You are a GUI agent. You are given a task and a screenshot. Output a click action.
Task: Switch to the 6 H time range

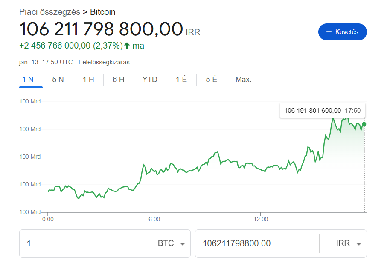(x=119, y=80)
